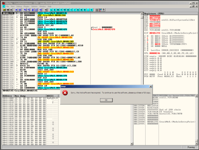Screen dimensions: 199x150
Task: Open Call stack with K button
Action: pyautogui.click(x=78, y=10)
